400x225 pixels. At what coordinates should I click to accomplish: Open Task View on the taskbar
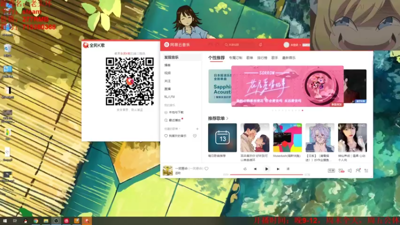[15, 221]
